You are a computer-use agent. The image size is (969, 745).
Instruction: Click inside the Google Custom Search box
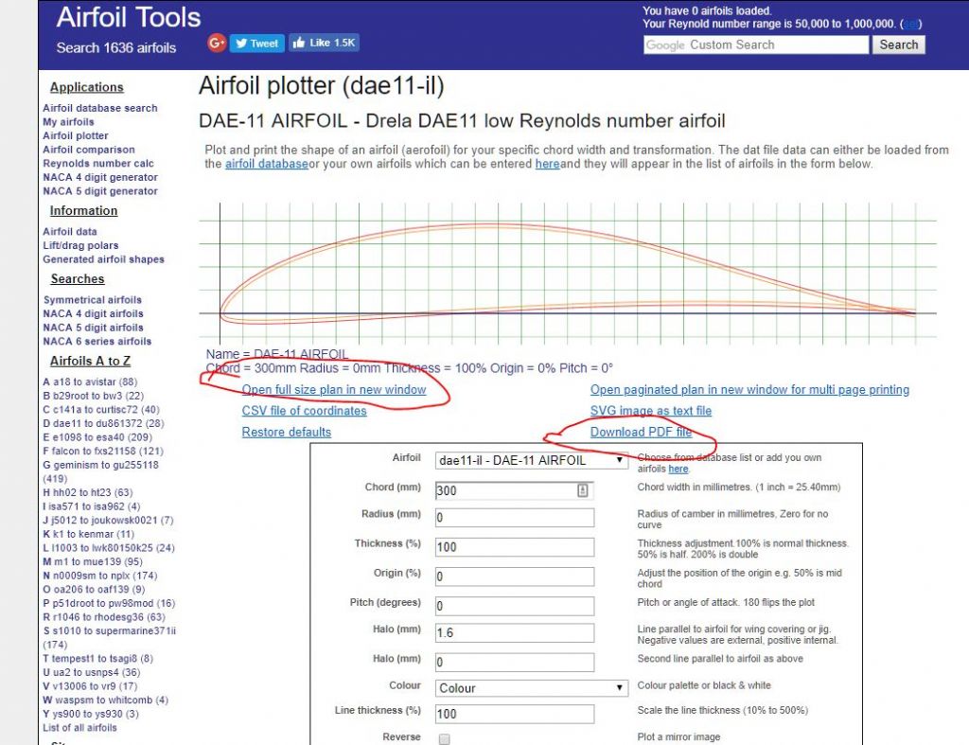coord(755,44)
